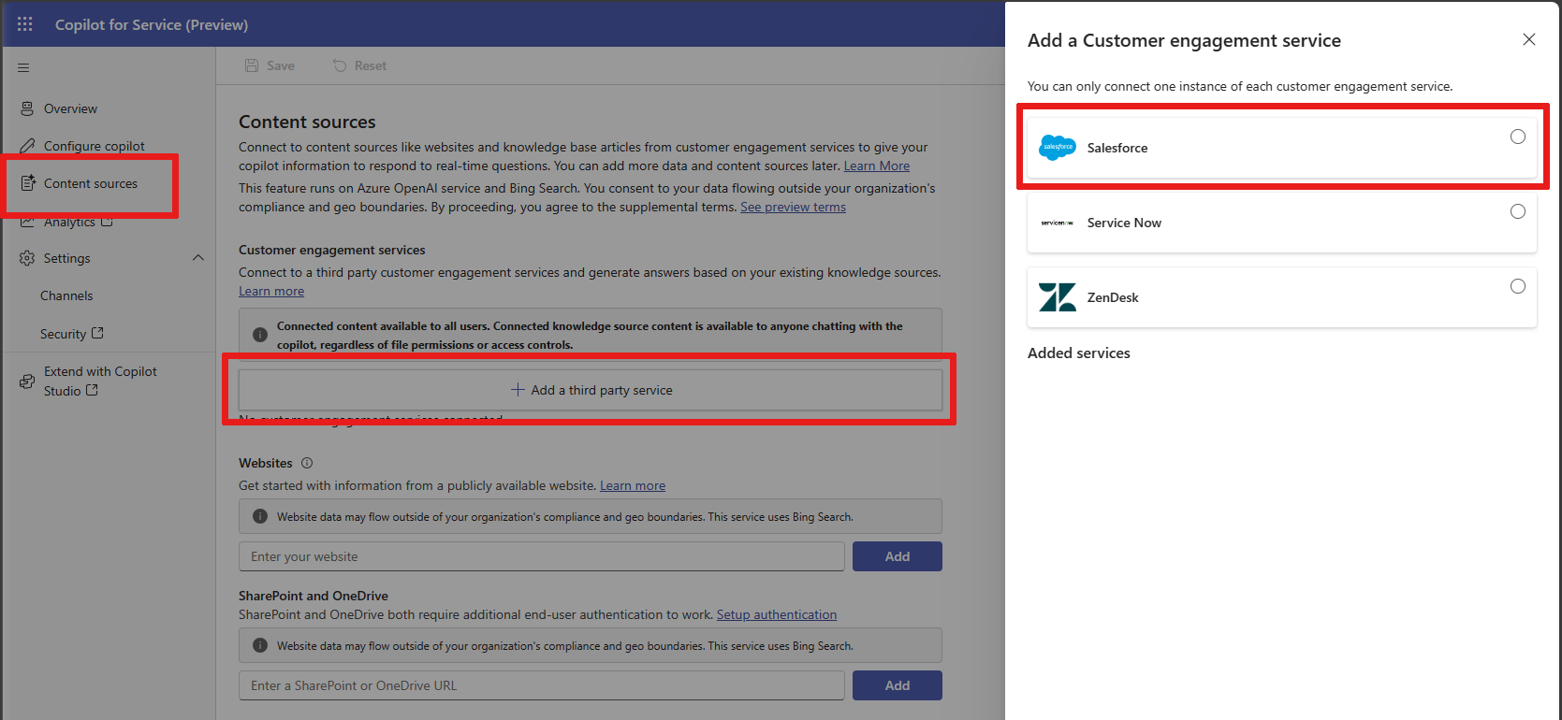Click the Analytics external link icon

coord(107,222)
